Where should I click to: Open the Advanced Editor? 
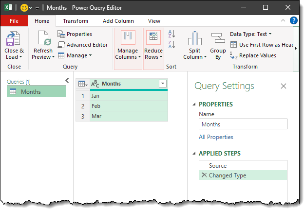[x=83, y=45]
